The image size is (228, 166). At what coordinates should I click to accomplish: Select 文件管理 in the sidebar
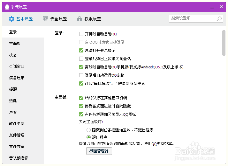click(23, 135)
